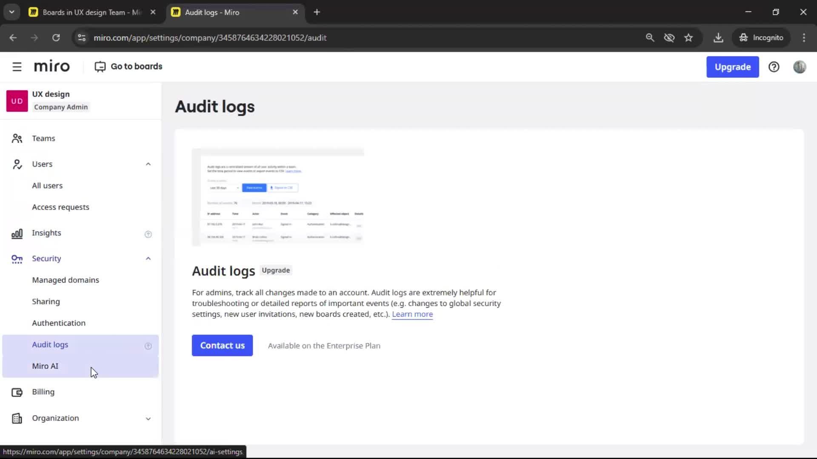Open Teams in sidebar
Viewport: 817px width, 459px height.
pos(80,139)
